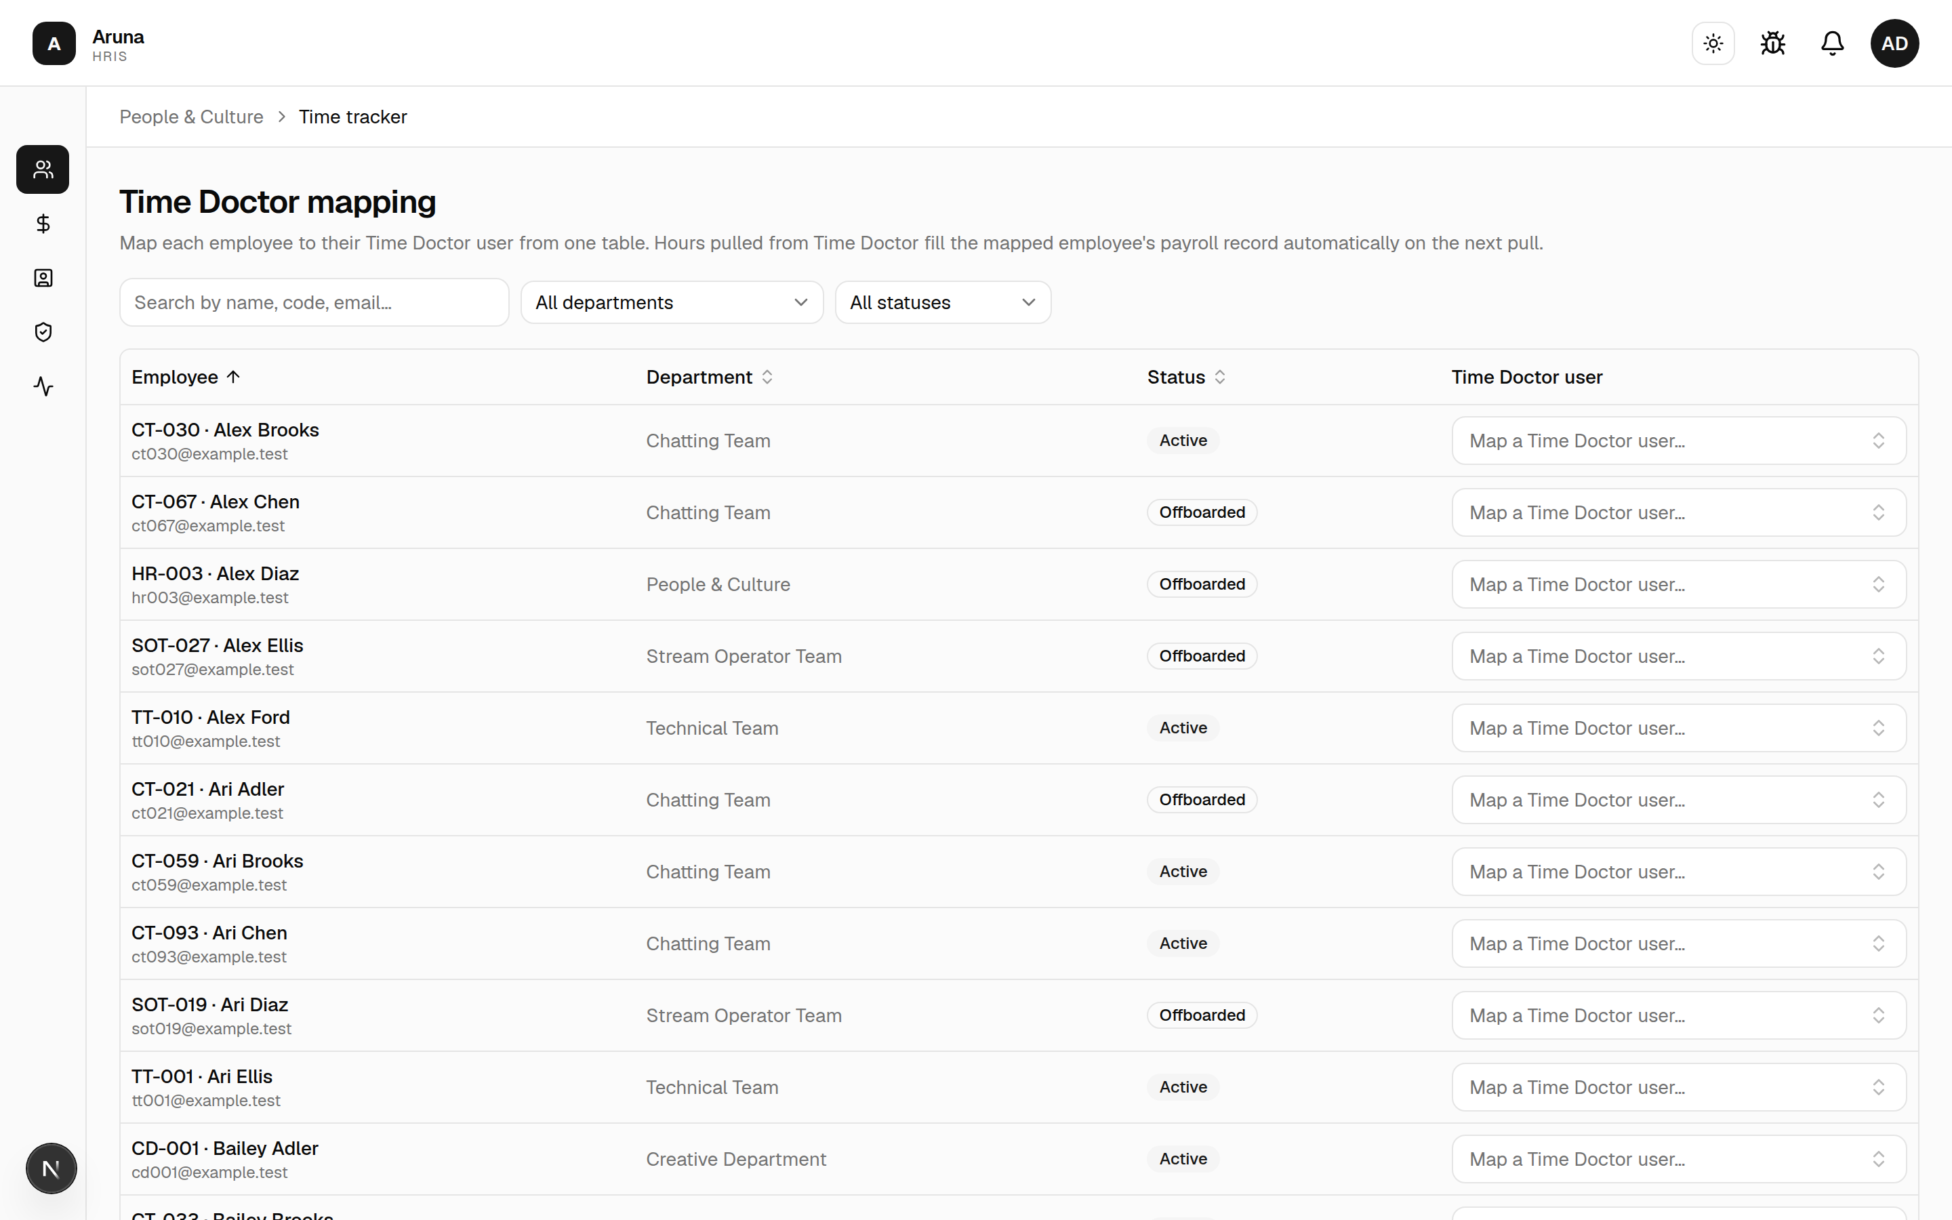Map a Time Doctor user for Bailey Adler

(1679, 1159)
